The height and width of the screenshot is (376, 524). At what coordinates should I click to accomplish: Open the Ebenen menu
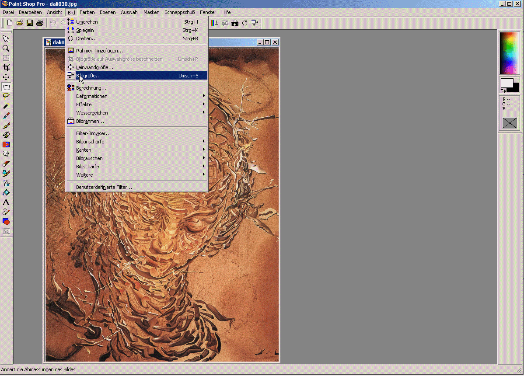click(x=108, y=12)
